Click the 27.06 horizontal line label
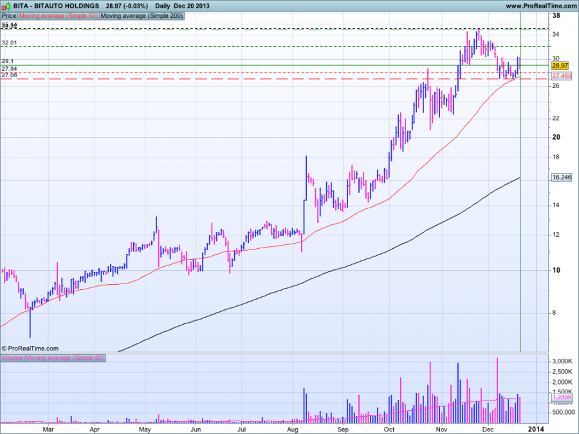The image size is (579, 434). click(x=9, y=75)
